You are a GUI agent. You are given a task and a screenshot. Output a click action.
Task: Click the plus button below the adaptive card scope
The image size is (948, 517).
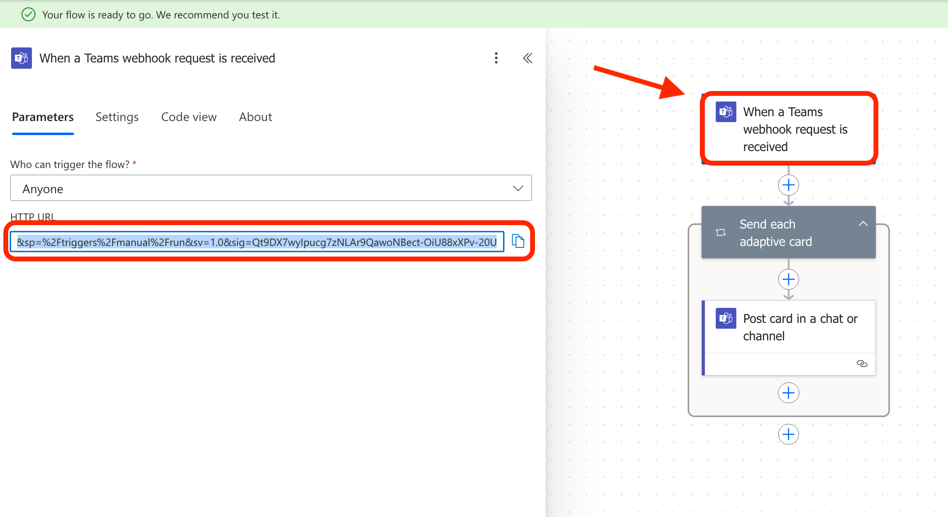click(x=788, y=434)
